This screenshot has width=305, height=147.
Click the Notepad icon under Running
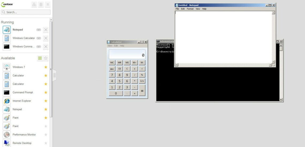click(7, 30)
